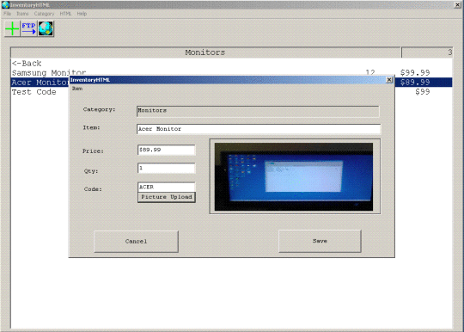464x332 pixels.
Task: Click the count header showing 3
Action: [x=427, y=52]
